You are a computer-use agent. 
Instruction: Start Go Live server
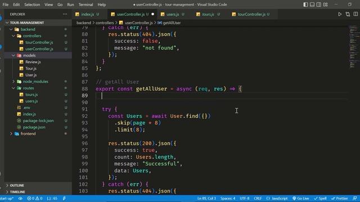(300, 199)
